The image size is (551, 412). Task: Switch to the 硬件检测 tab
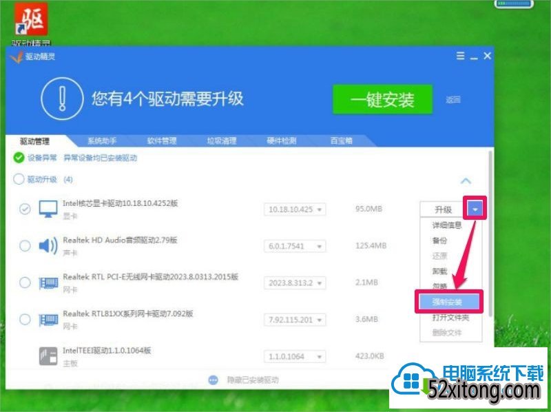coord(282,141)
